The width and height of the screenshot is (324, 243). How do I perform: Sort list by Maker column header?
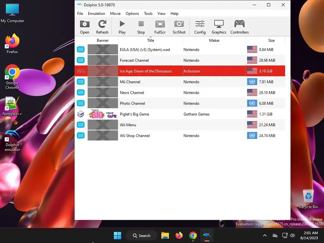tap(214, 40)
